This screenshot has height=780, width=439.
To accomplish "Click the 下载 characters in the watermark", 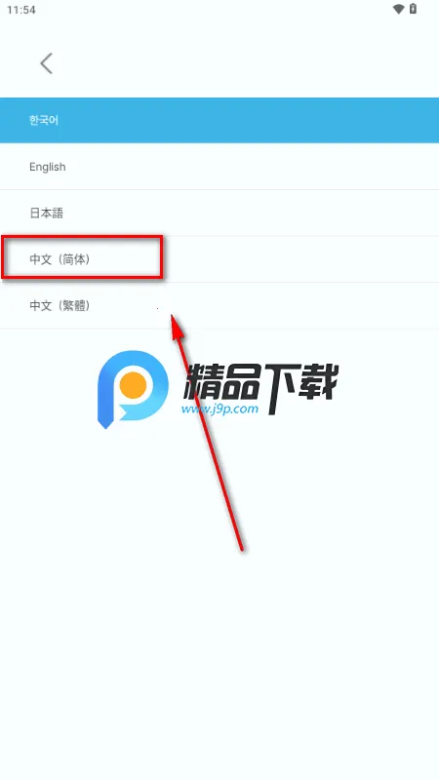I will pos(301,385).
